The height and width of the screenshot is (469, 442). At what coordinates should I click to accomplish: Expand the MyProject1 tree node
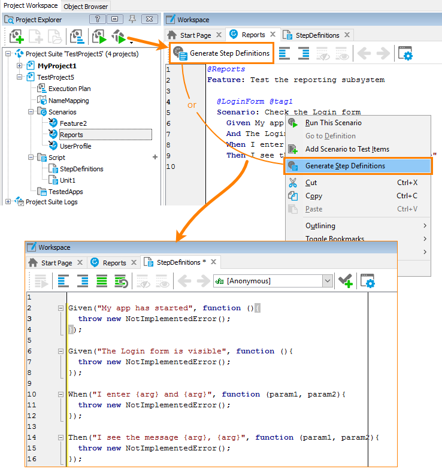coord(20,65)
